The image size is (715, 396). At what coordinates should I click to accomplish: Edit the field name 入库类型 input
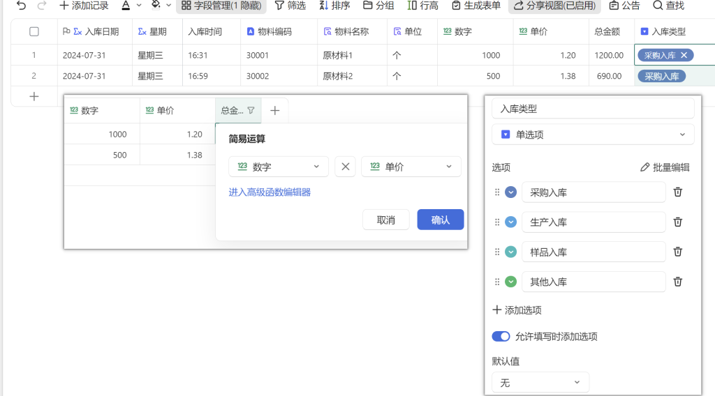tap(593, 109)
